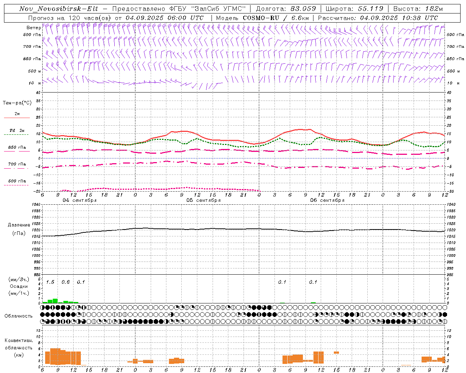The height and width of the screenshot is (373, 466).
Task: Select the model name COSMO-RU / 6.6км
Action: click(276, 18)
